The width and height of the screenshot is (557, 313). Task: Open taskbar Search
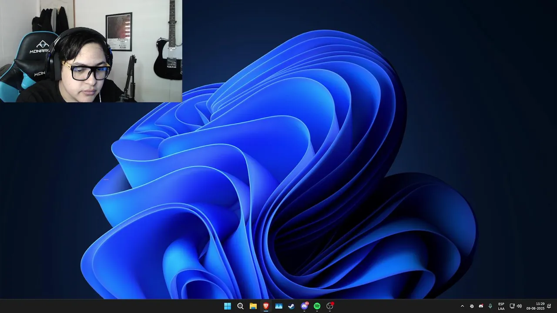click(x=240, y=306)
